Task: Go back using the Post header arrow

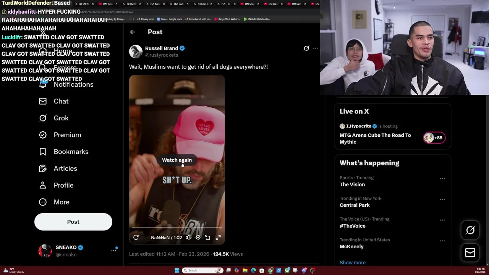Action: (x=133, y=32)
